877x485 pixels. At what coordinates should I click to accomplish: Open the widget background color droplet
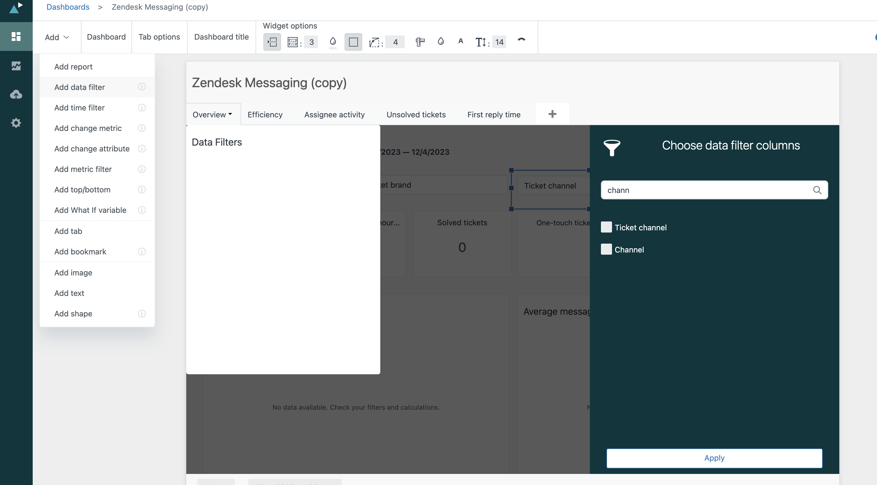point(333,42)
